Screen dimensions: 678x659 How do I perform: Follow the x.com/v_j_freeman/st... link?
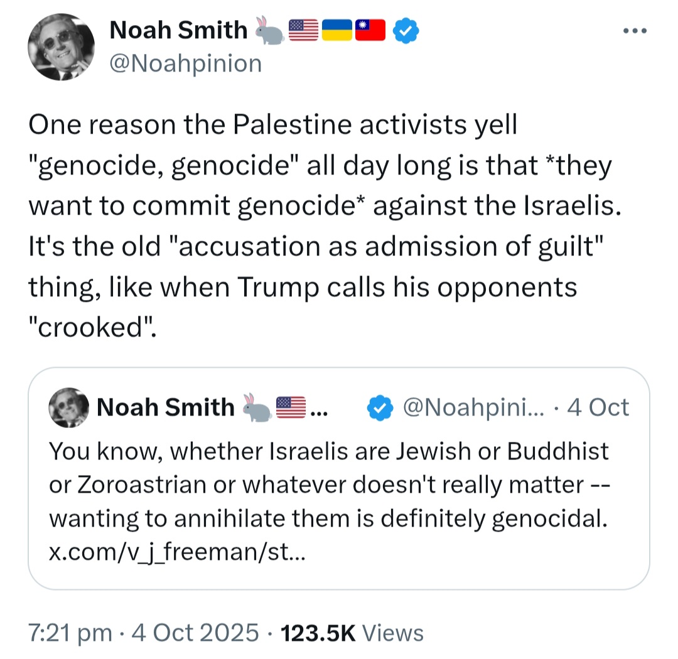pos(177,552)
